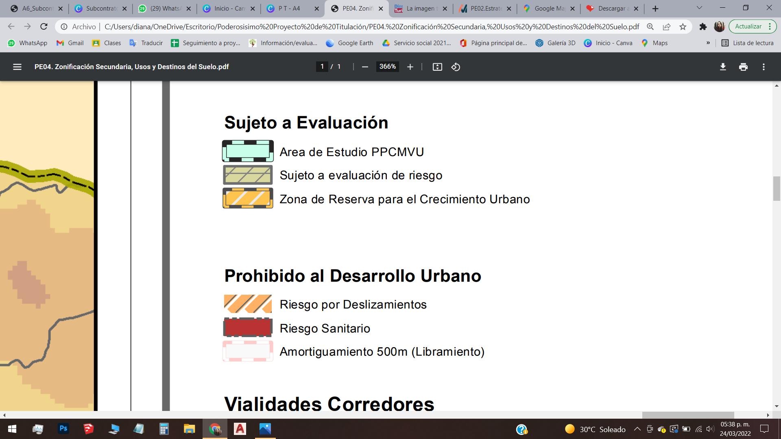Switch to the P T - A4 tab

[x=289, y=8]
